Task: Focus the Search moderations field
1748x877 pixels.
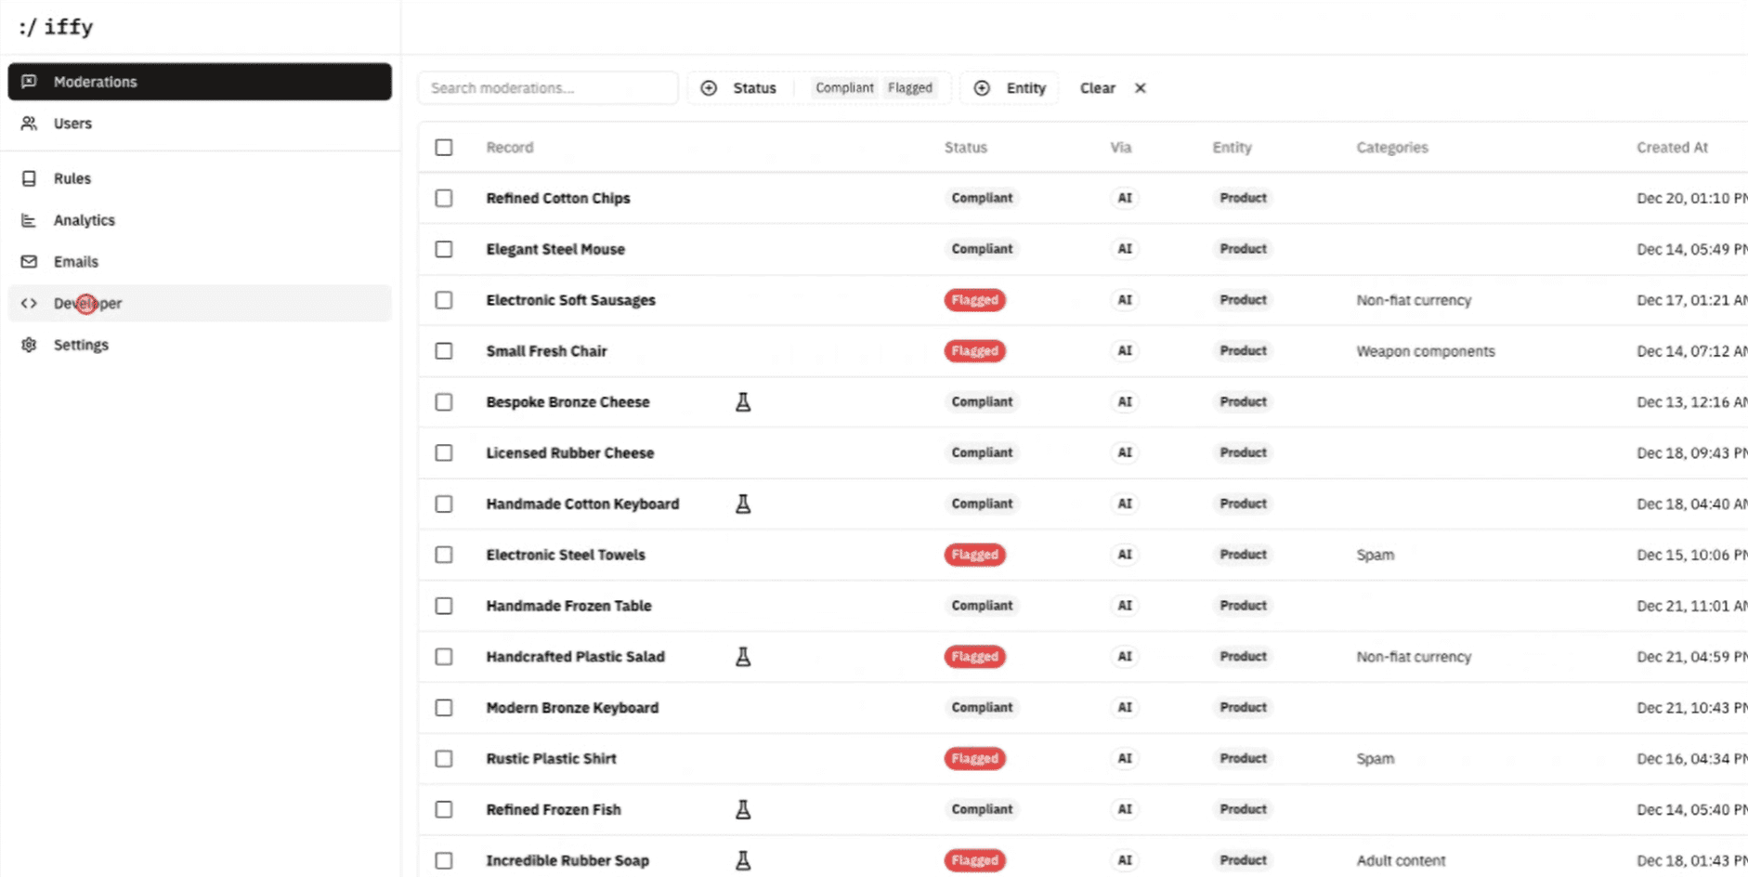Action: pos(548,88)
